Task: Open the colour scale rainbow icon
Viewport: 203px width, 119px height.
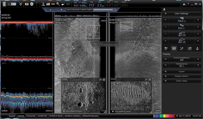Action: (x=53, y=4)
